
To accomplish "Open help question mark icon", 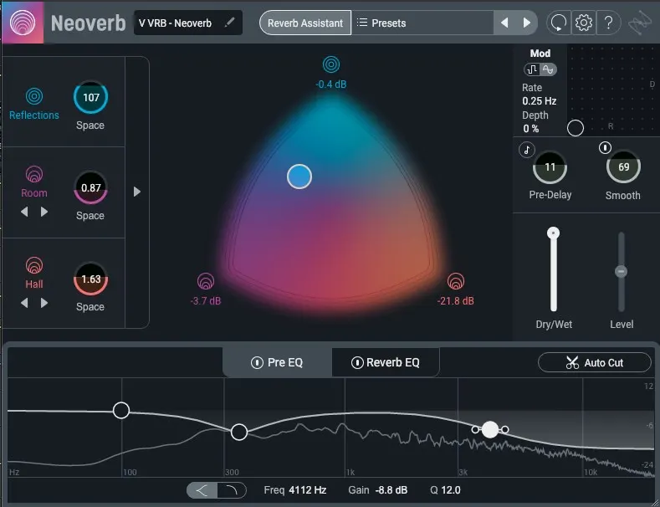I will (x=608, y=23).
